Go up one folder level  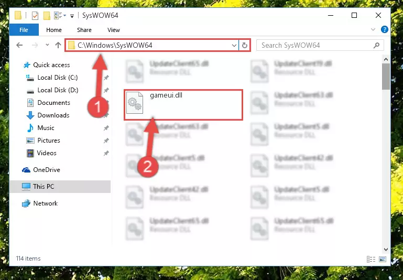[x=58, y=46]
